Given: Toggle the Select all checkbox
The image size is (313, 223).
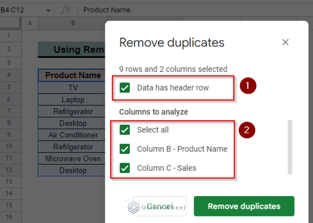Looking at the screenshot, I should (125, 130).
